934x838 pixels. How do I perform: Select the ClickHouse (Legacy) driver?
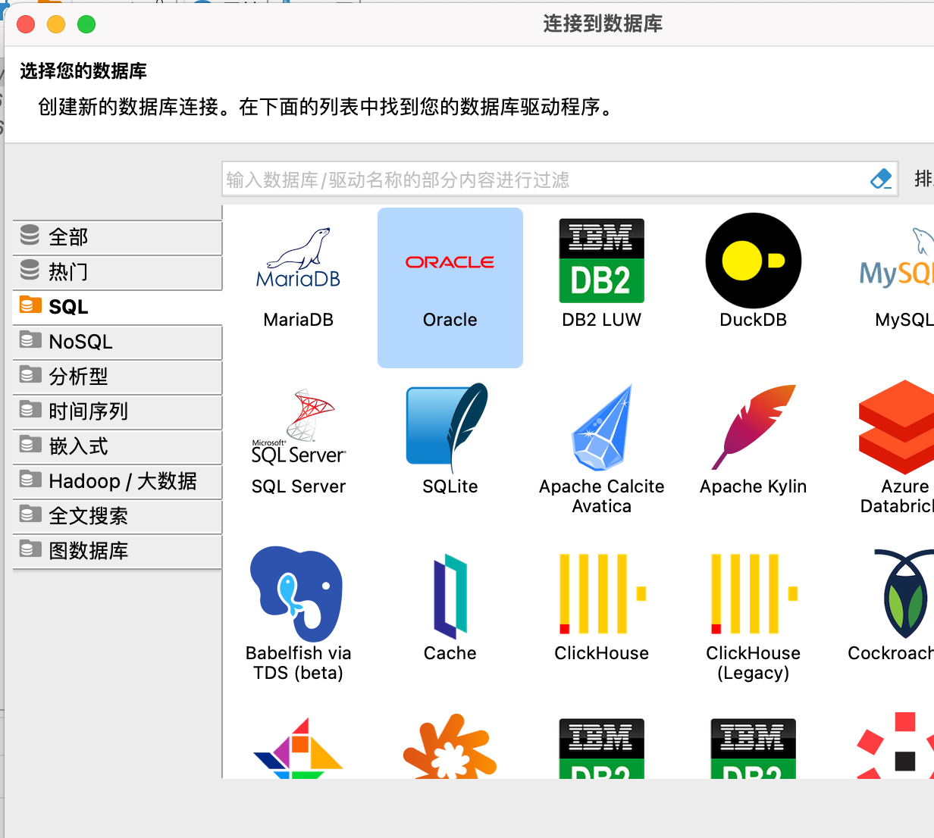click(753, 595)
